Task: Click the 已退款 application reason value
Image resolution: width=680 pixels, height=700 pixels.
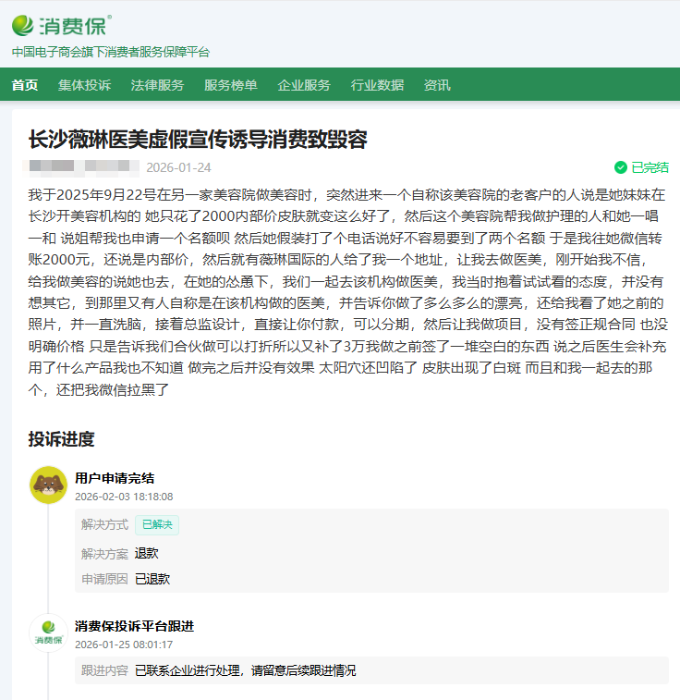Action: coord(152,579)
